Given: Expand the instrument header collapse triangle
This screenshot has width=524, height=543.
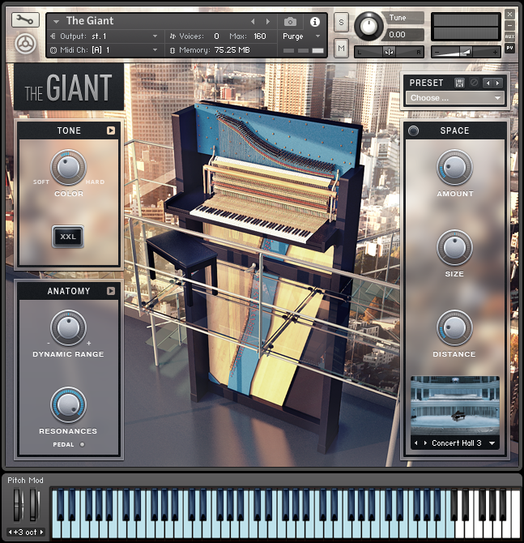Looking at the screenshot, I should tap(56, 22).
